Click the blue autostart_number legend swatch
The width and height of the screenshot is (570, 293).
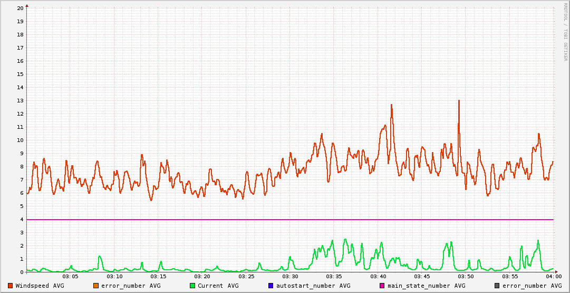coord(271,286)
